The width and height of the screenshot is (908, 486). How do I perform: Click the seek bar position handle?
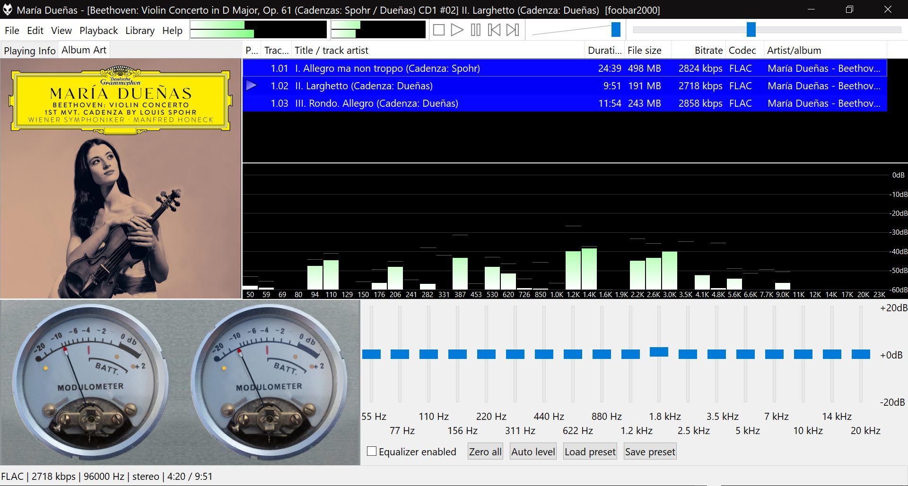pyautogui.click(x=751, y=29)
